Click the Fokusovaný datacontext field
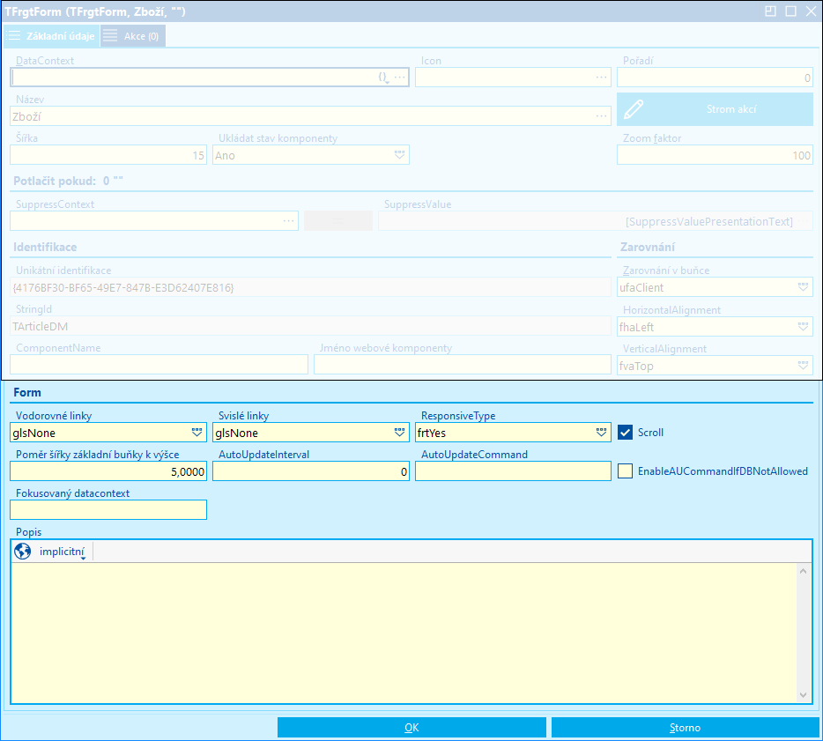This screenshot has width=823, height=741. point(108,510)
